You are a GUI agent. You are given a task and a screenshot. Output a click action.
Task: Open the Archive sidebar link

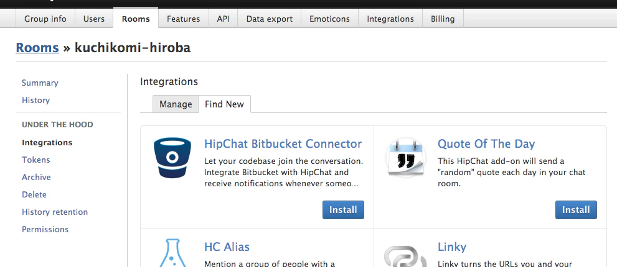[36, 177]
